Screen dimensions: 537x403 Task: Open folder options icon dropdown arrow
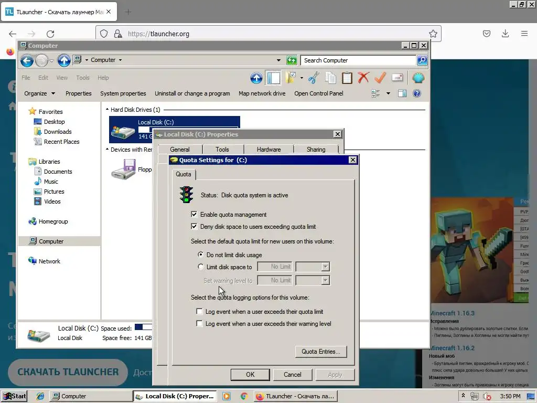(x=302, y=78)
